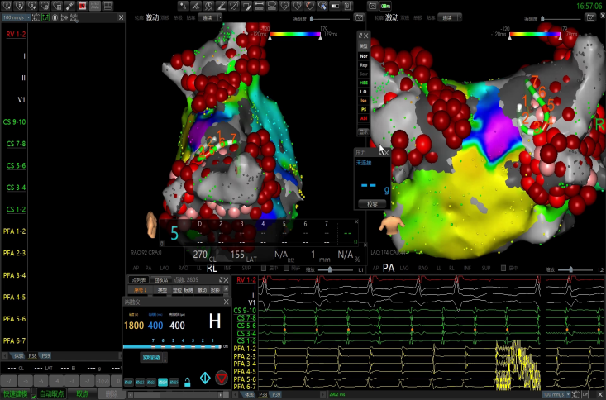Toggle the PFA 1-2 channel label
Image resolution: width=606 pixels, height=400 pixels.
click(x=15, y=231)
